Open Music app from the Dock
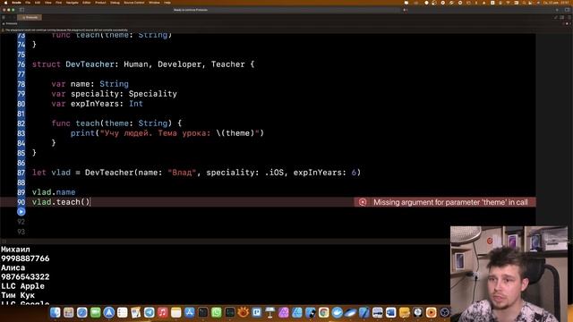The width and height of the screenshot is (573, 322). click(163, 312)
